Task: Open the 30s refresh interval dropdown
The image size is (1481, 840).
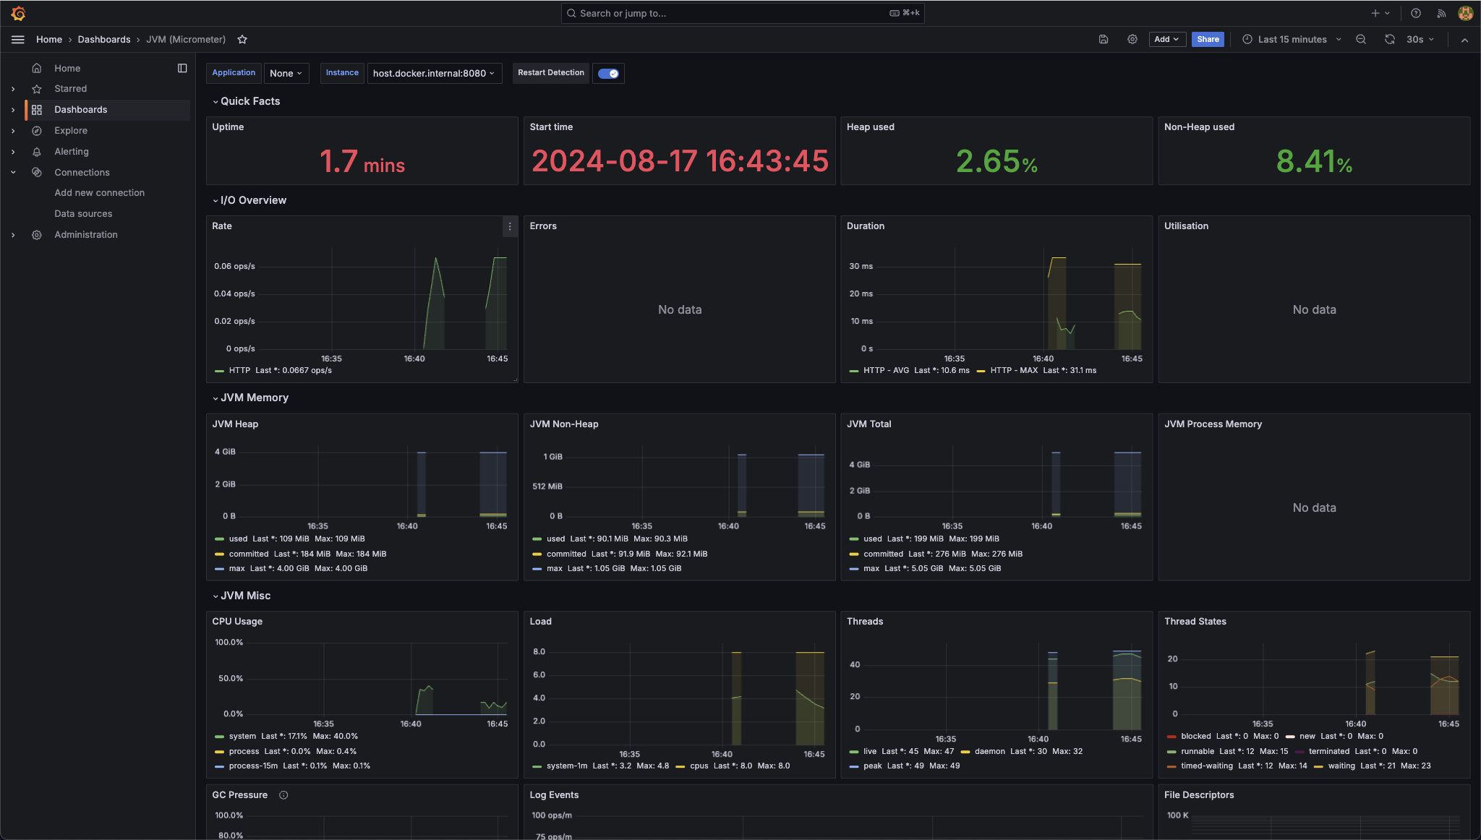Action: (x=1420, y=40)
